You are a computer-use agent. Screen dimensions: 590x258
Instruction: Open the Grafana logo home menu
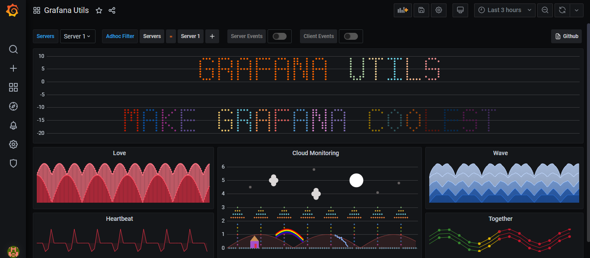tap(13, 10)
